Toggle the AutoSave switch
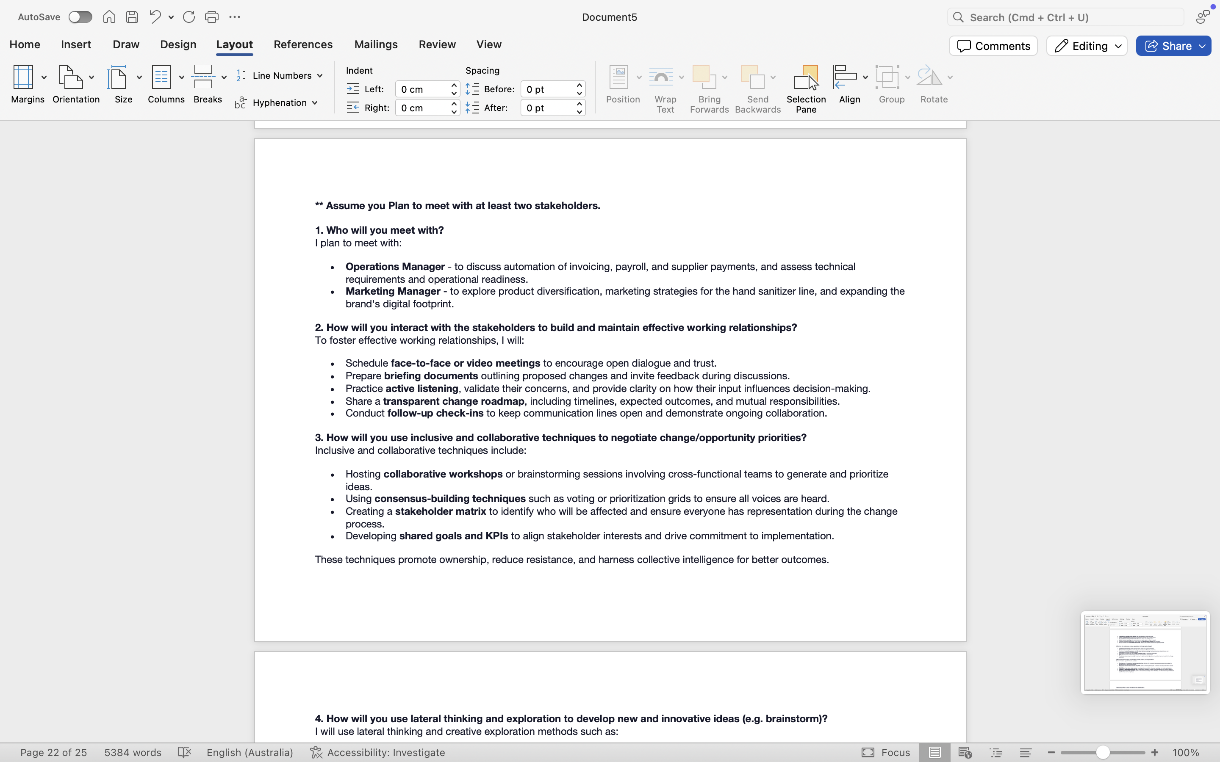Screen dimensions: 1220x762 pos(80,17)
